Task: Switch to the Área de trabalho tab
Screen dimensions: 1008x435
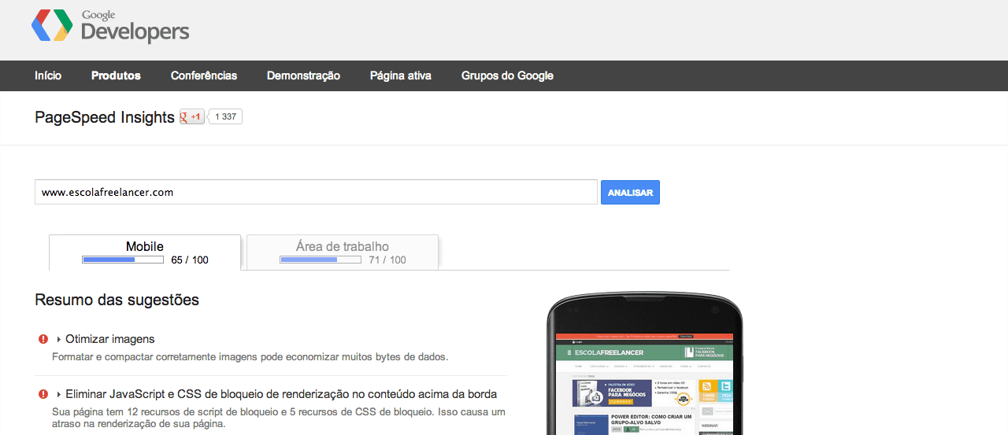Action: pyautogui.click(x=343, y=253)
